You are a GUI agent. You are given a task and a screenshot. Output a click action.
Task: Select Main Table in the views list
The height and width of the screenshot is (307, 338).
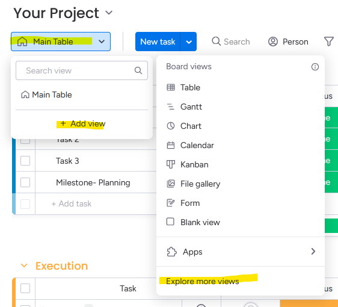pyautogui.click(x=46, y=95)
